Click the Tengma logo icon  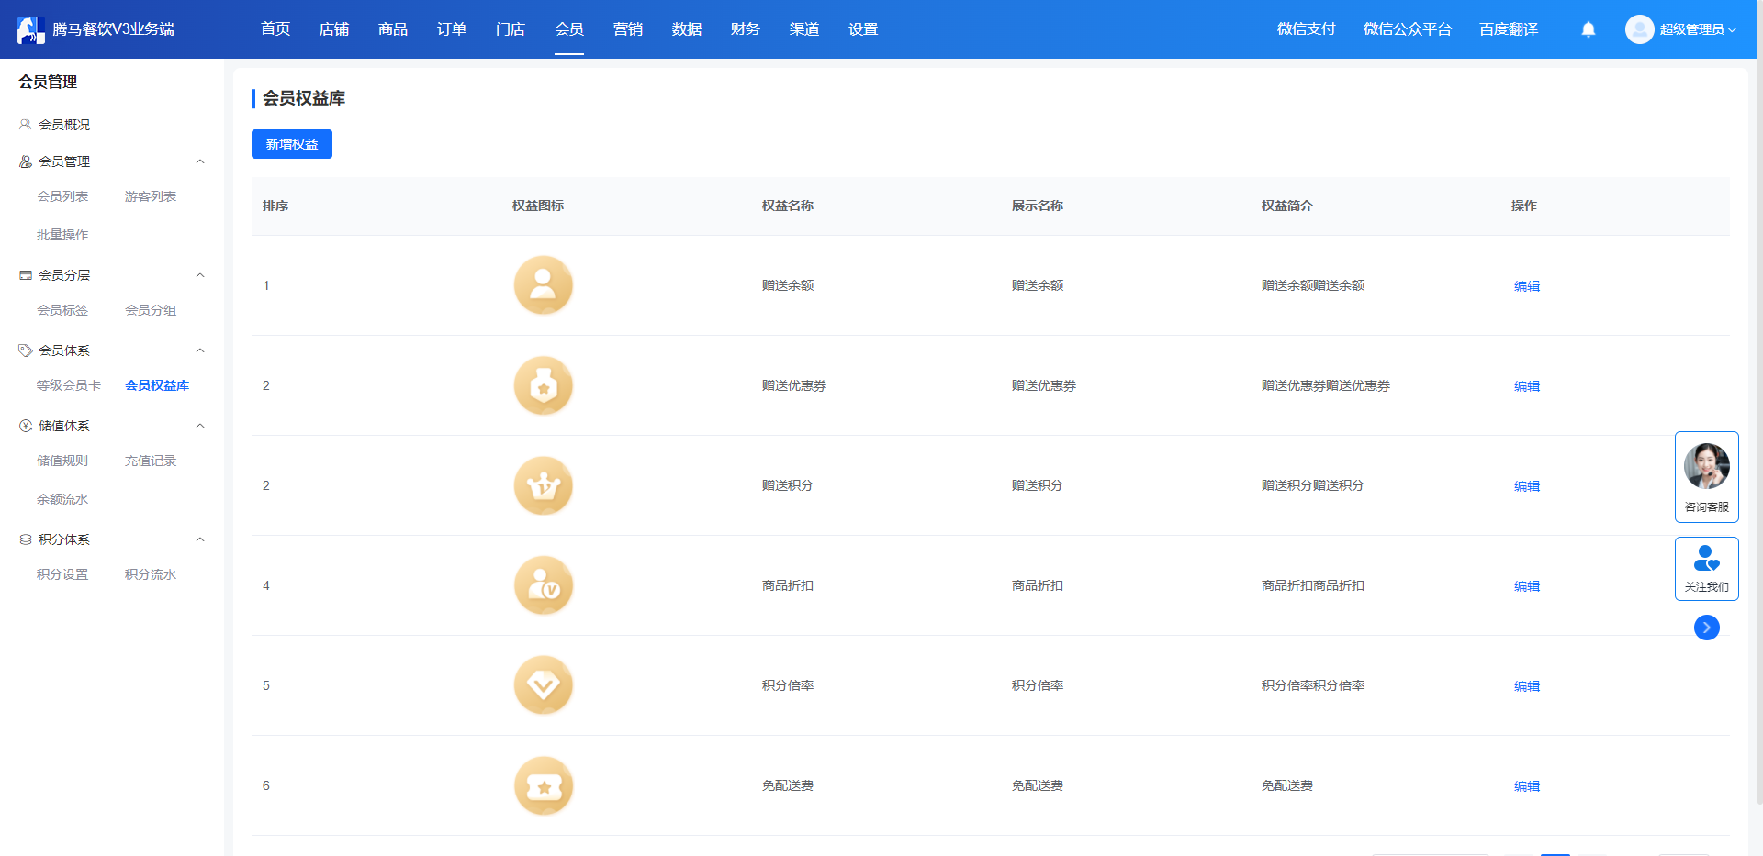coord(31,29)
